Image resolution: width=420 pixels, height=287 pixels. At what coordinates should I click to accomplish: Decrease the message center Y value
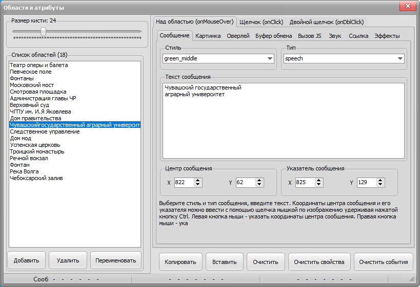[259, 185]
